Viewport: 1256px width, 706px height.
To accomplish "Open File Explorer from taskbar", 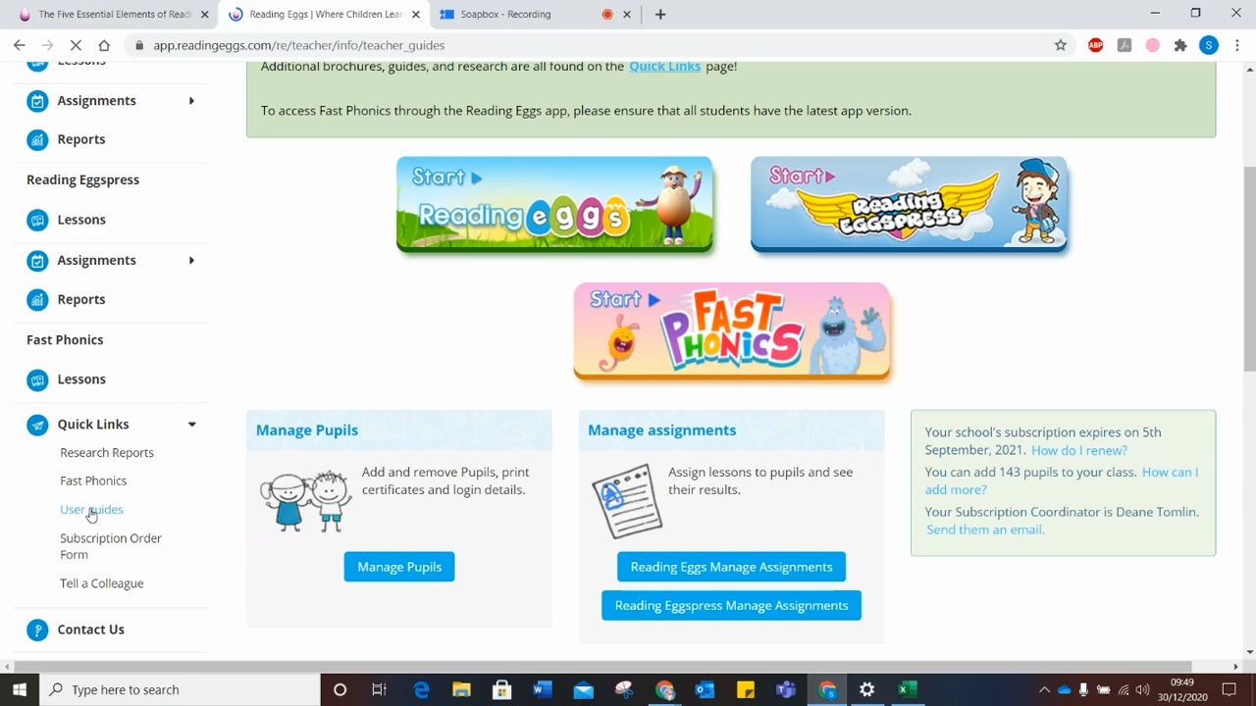I will 461,689.
